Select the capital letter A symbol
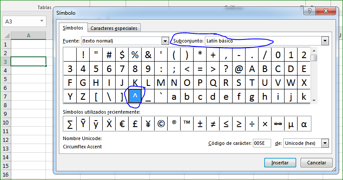The image size is (343, 180). pyautogui.click(x=252, y=69)
